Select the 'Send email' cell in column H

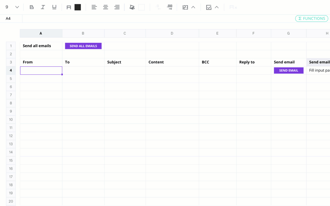(318, 62)
